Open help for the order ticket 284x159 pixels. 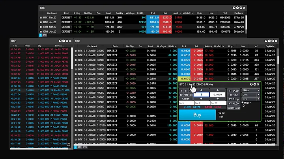[251, 84]
